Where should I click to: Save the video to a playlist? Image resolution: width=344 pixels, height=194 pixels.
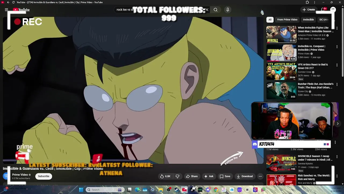(225, 176)
